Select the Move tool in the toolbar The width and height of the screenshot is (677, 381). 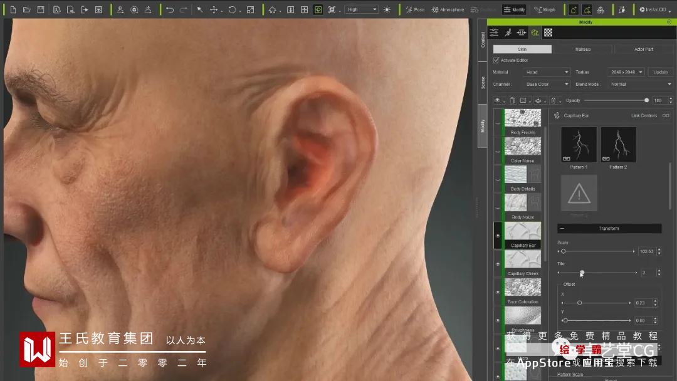pyautogui.click(x=214, y=9)
